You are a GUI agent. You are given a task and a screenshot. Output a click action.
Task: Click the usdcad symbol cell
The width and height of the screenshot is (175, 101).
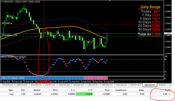37,94
